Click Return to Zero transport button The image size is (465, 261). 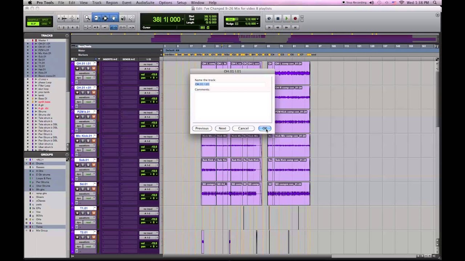point(269,27)
